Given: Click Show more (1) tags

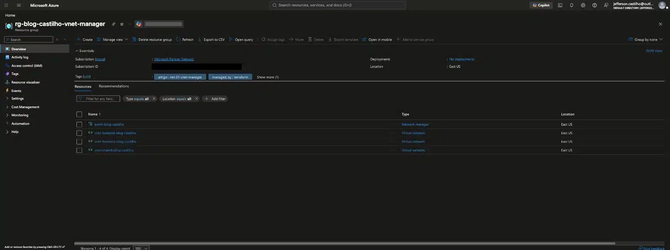Looking at the screenshot, I should point(268,77).
